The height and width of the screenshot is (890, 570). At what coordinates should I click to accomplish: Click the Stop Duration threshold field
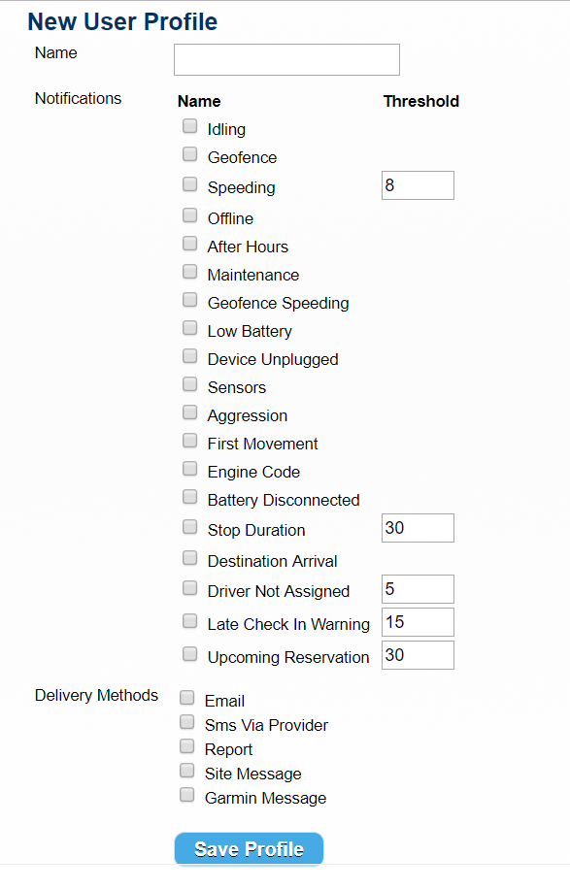(418, 528)
